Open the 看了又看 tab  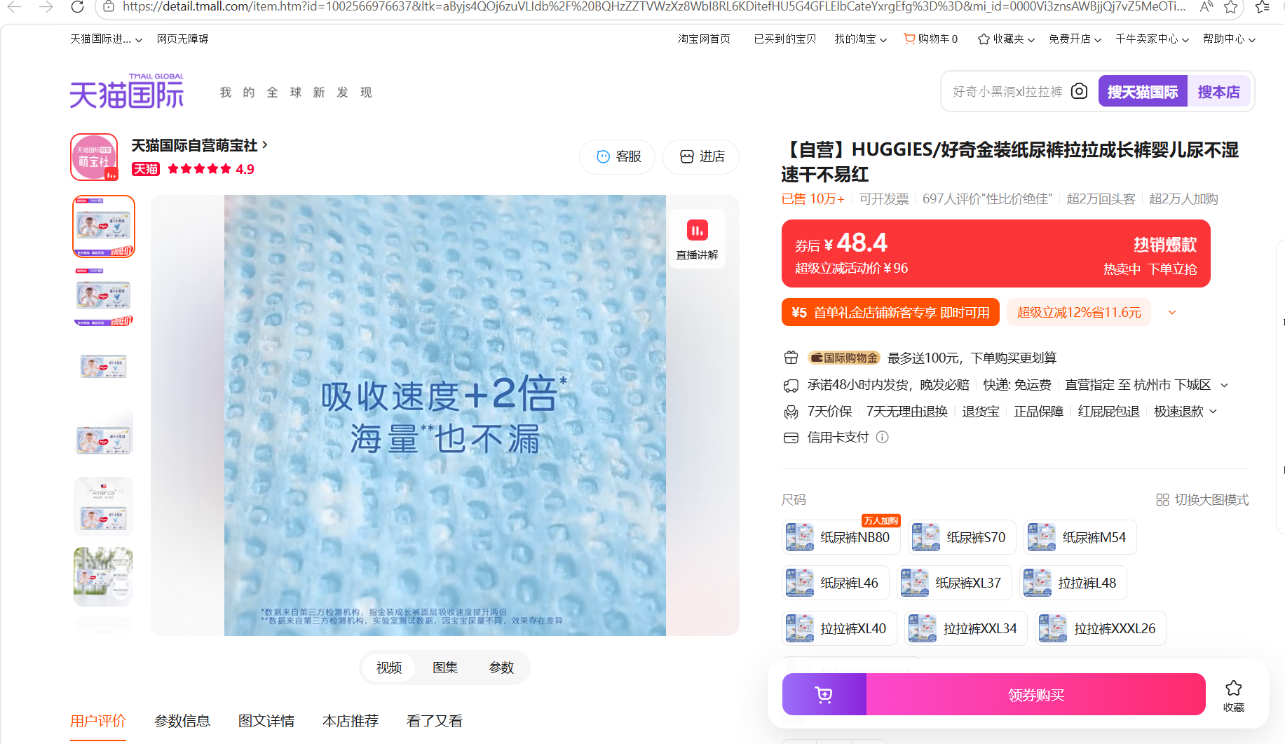tap(435, 721)
